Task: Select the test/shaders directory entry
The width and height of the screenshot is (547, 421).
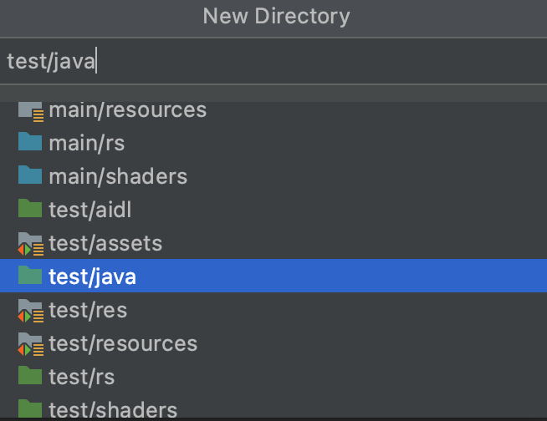Action: click(113, 409)
